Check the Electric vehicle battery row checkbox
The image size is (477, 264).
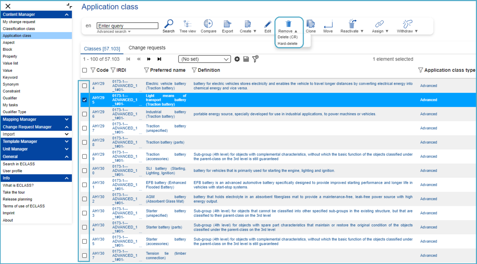click(85, 86)
